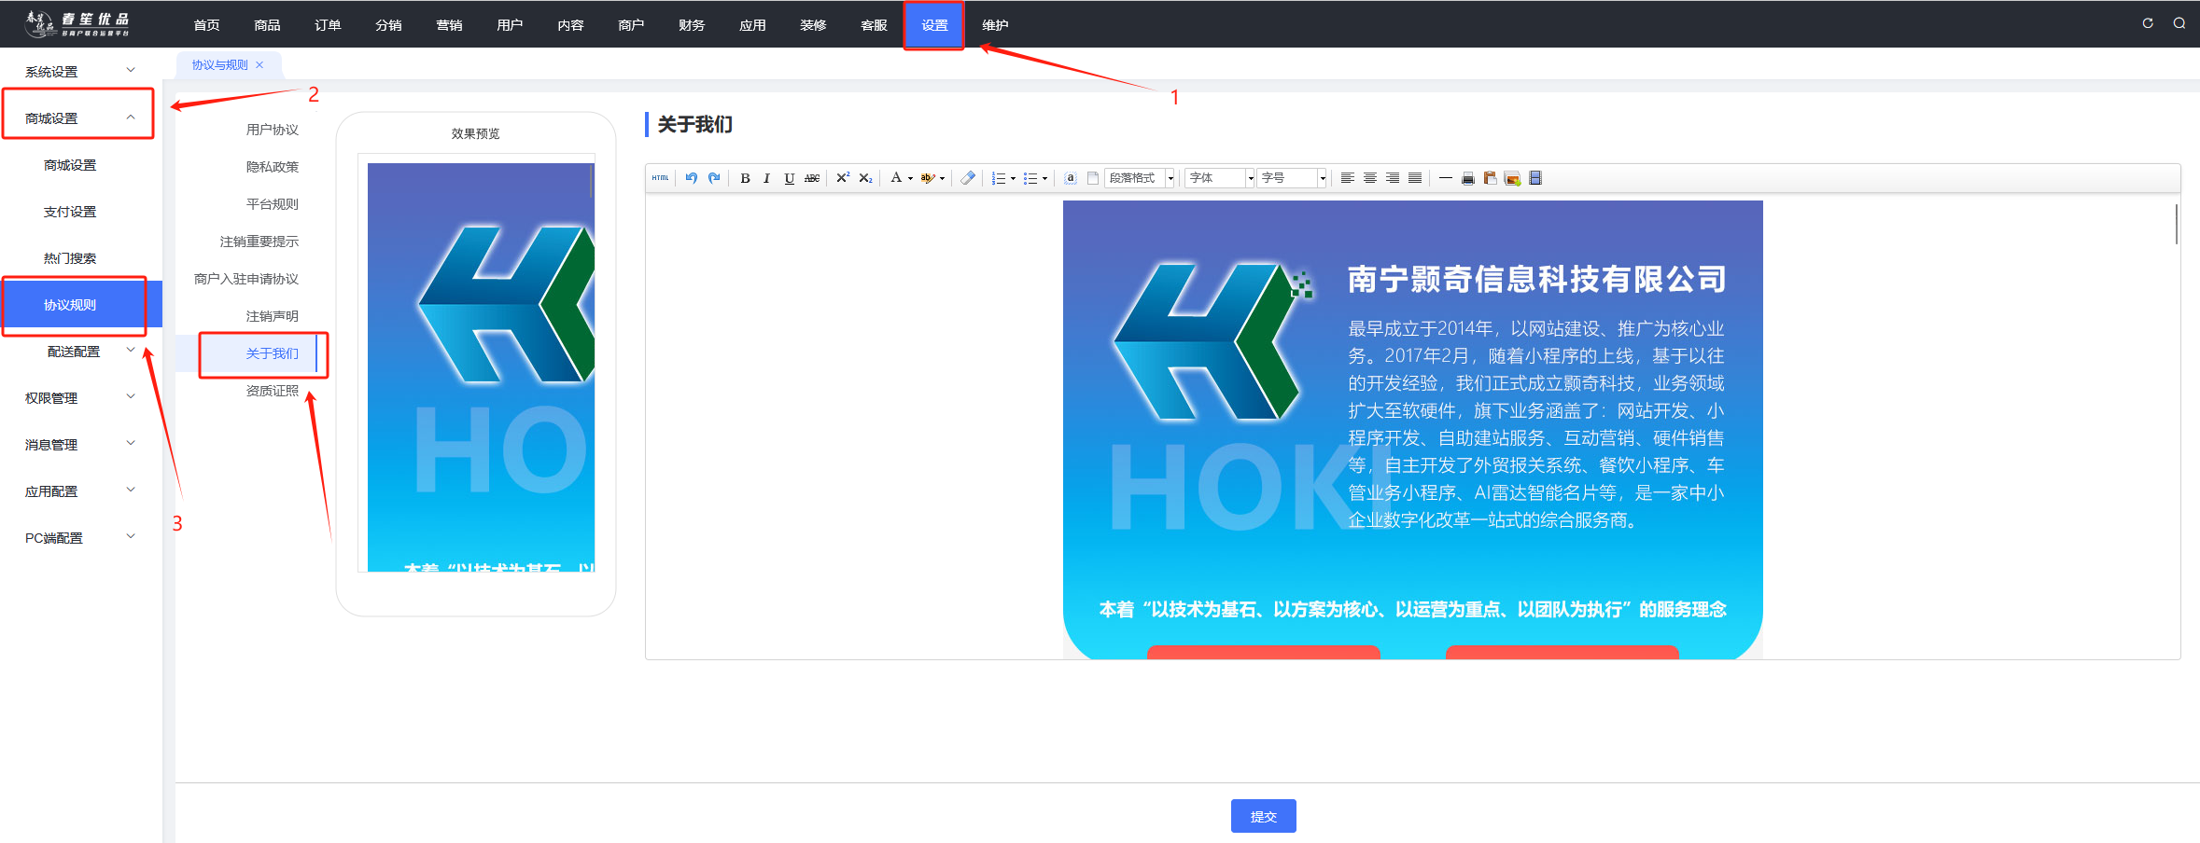Toggle strikethrough formatting
Viewport: 2200px width, 843px height.
[812, 178]
